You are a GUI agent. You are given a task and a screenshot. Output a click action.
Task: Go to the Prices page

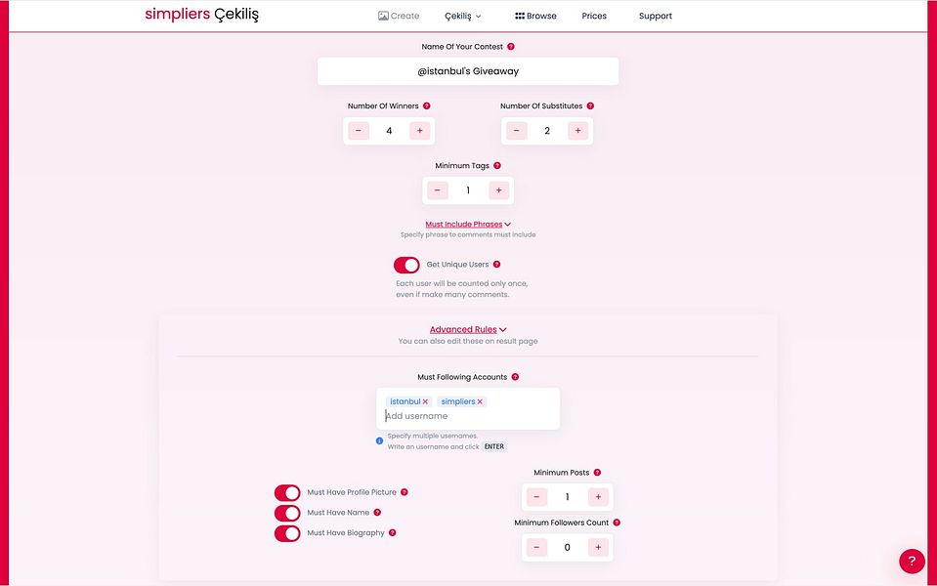[x=594, y=17]
